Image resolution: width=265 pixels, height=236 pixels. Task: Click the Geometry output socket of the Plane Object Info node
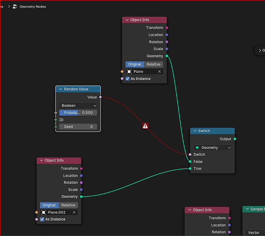click(x=167, y=56)
